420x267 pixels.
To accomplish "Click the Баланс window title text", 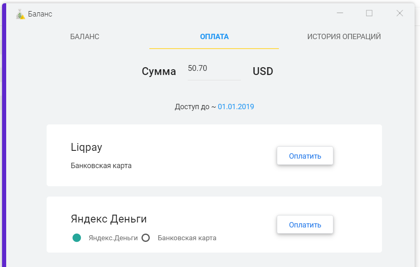I will click(40, 14).
